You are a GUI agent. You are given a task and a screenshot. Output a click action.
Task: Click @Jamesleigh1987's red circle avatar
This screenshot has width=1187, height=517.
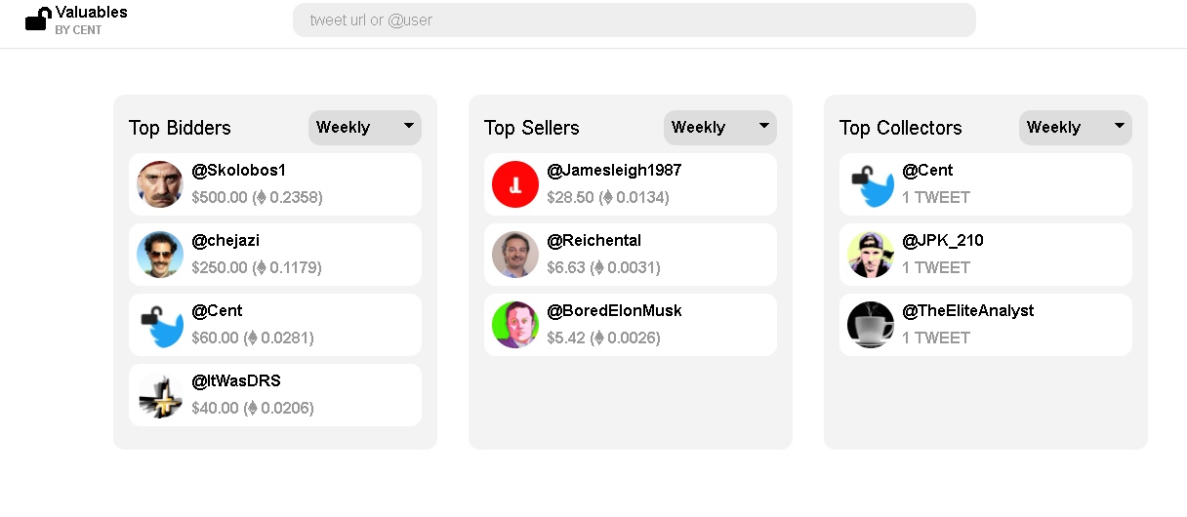click(x=515, y=184)
